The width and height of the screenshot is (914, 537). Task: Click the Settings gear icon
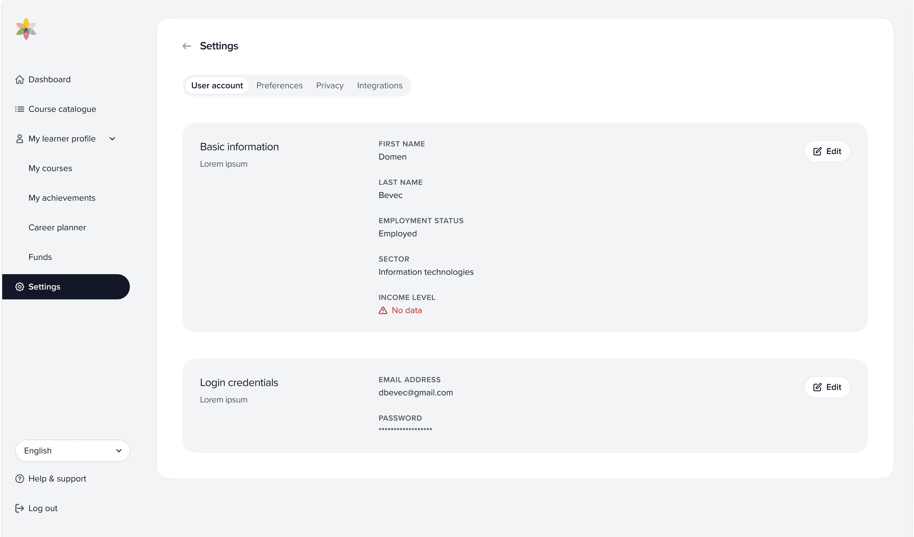tap(20, 287)
